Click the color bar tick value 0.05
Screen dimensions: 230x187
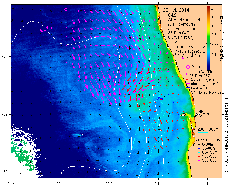point(215,64)
